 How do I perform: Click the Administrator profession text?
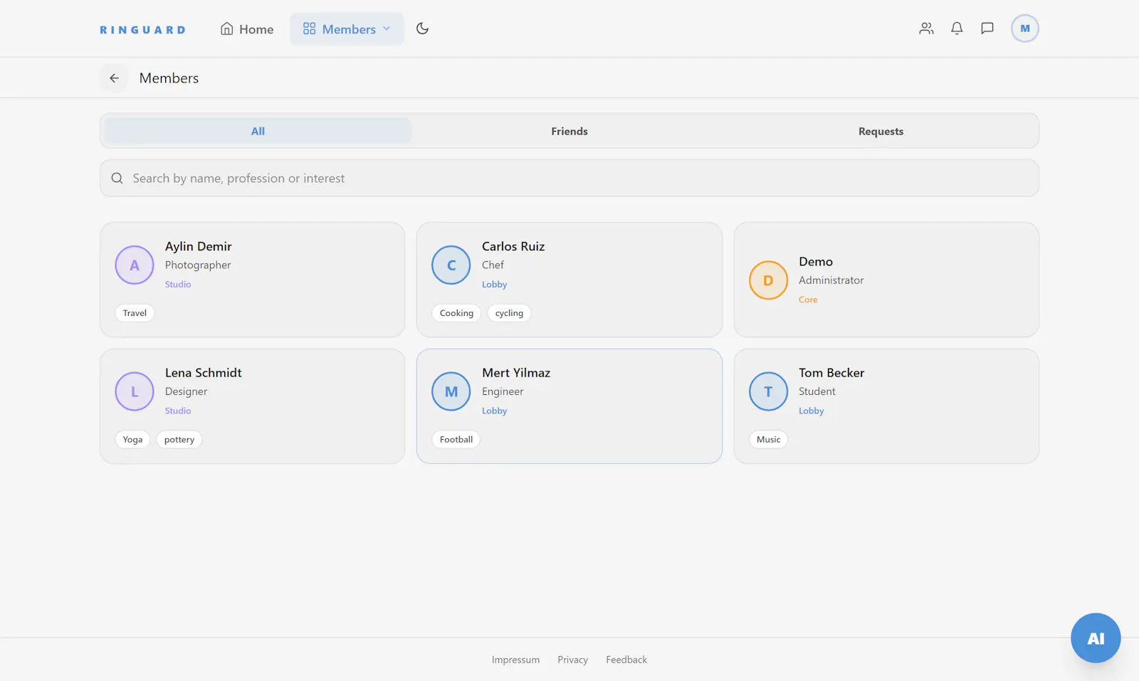coord(831,280)
